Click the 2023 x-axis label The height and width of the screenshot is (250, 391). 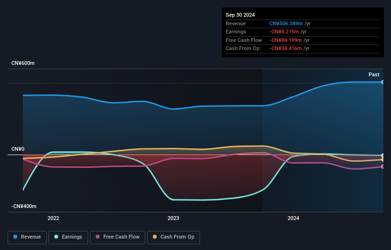173,218
